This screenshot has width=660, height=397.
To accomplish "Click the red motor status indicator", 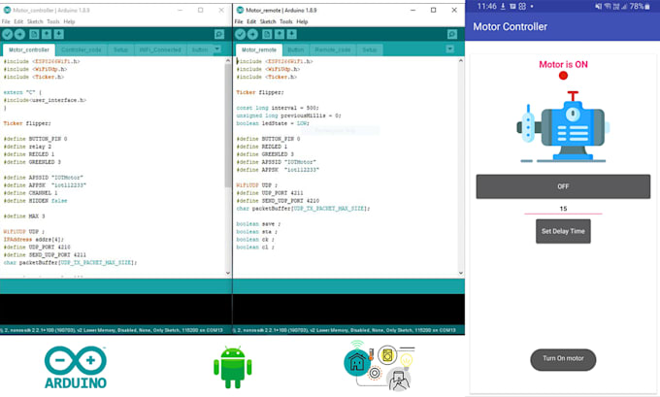I will point(563,76).
